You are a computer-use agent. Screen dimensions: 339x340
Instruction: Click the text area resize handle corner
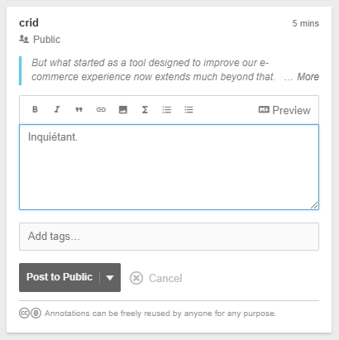[x=314, y=205]
